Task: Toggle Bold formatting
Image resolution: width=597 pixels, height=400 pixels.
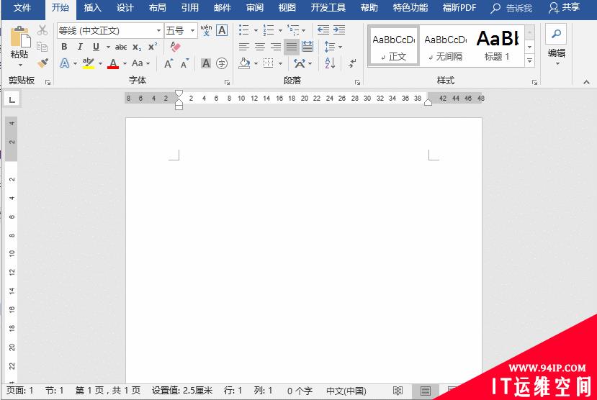Action: pos(64,47)
